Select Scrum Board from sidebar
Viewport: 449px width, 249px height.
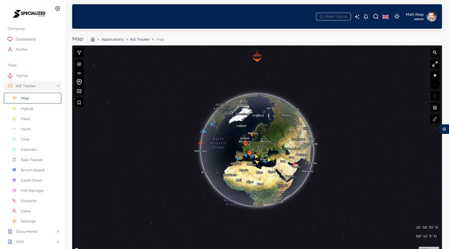click(32, 170)
